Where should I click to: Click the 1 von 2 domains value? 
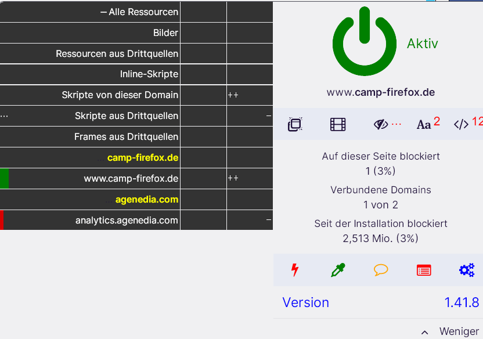click(381, 205)
